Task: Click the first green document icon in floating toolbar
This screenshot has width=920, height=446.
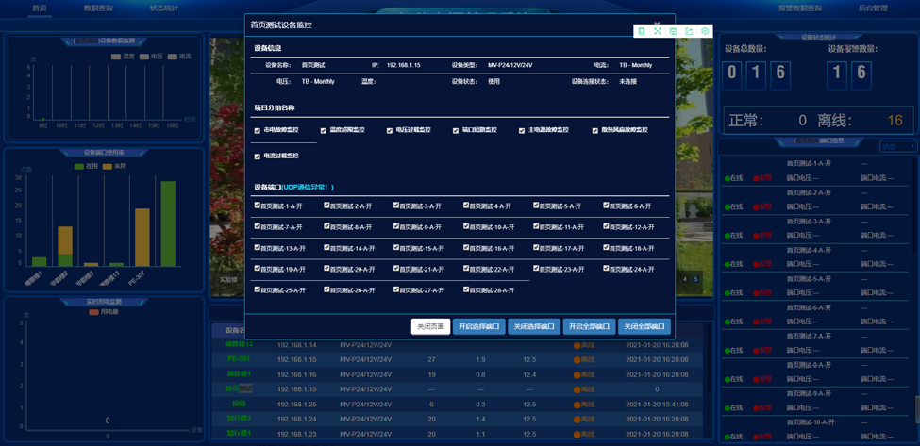Action: click(642, 31)
